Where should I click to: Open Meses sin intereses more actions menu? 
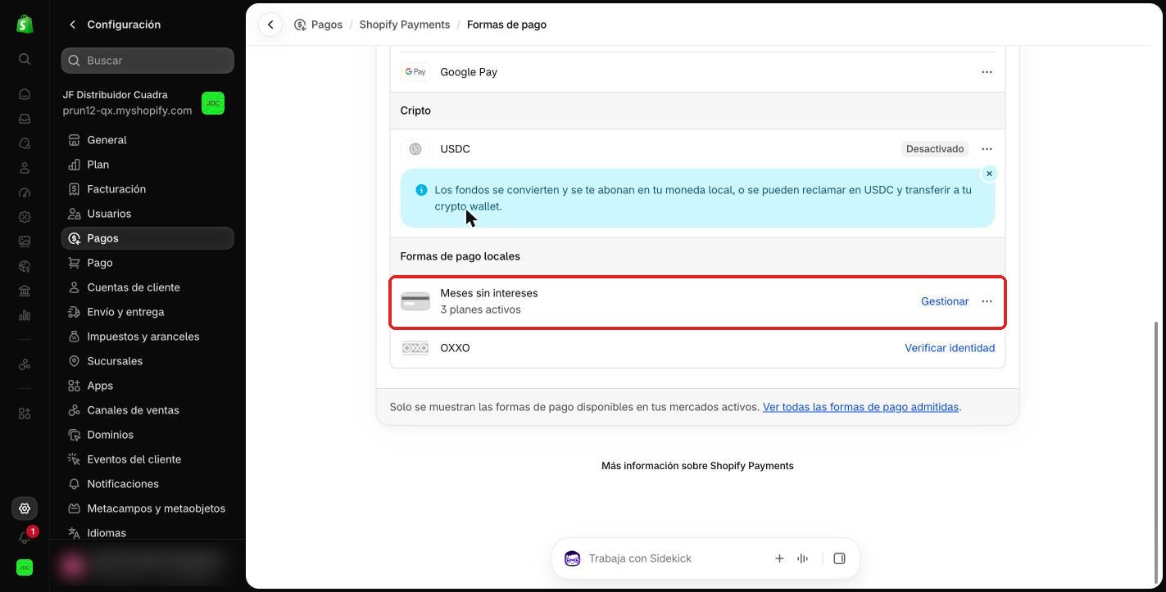click(987, 301)
